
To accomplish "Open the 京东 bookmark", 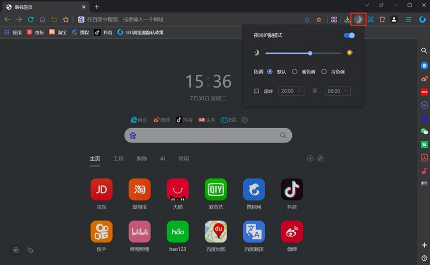I will click(35, 32).
